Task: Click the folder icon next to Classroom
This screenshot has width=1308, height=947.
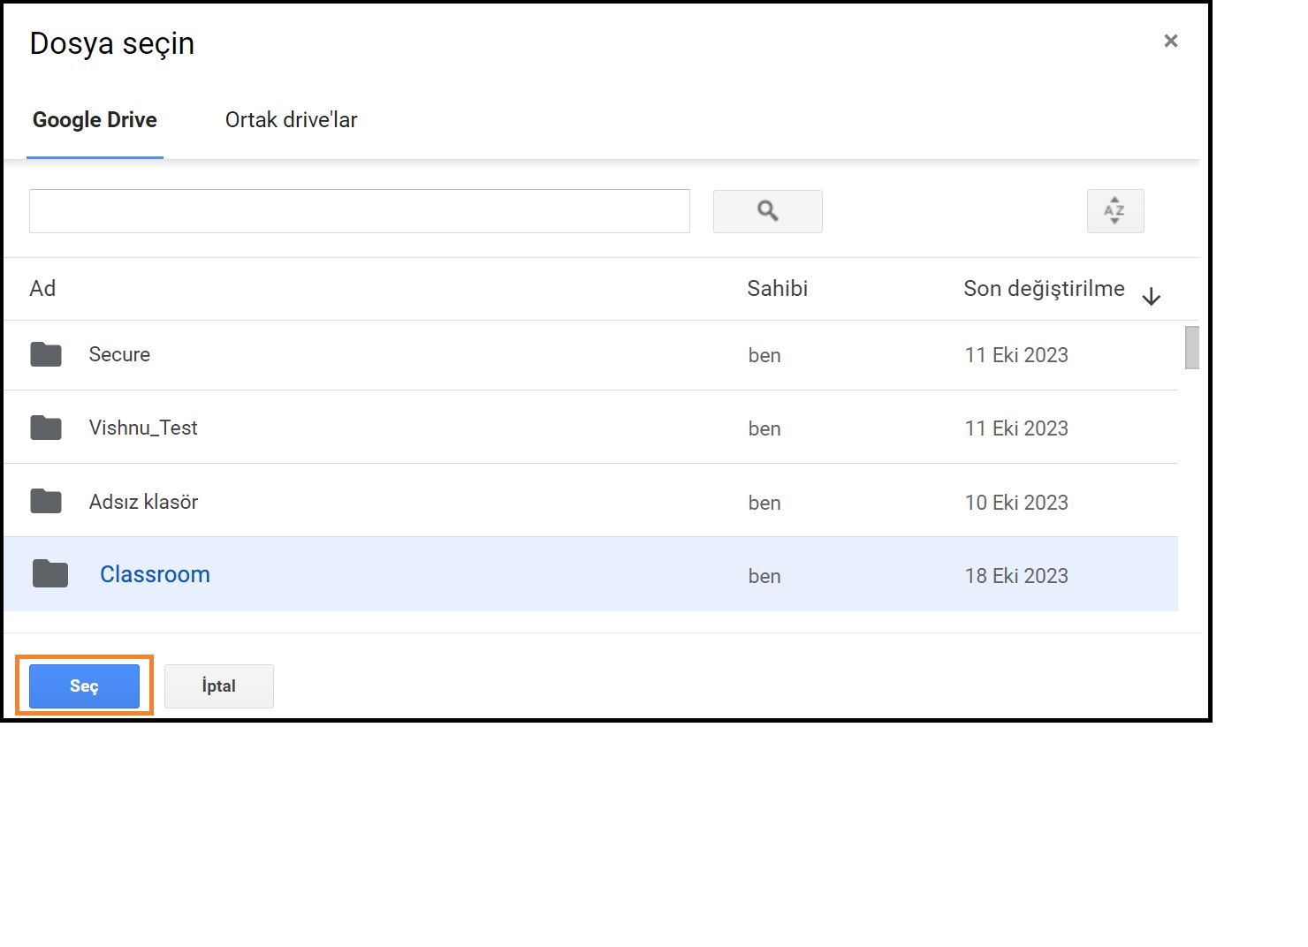Action: point(50,574)
